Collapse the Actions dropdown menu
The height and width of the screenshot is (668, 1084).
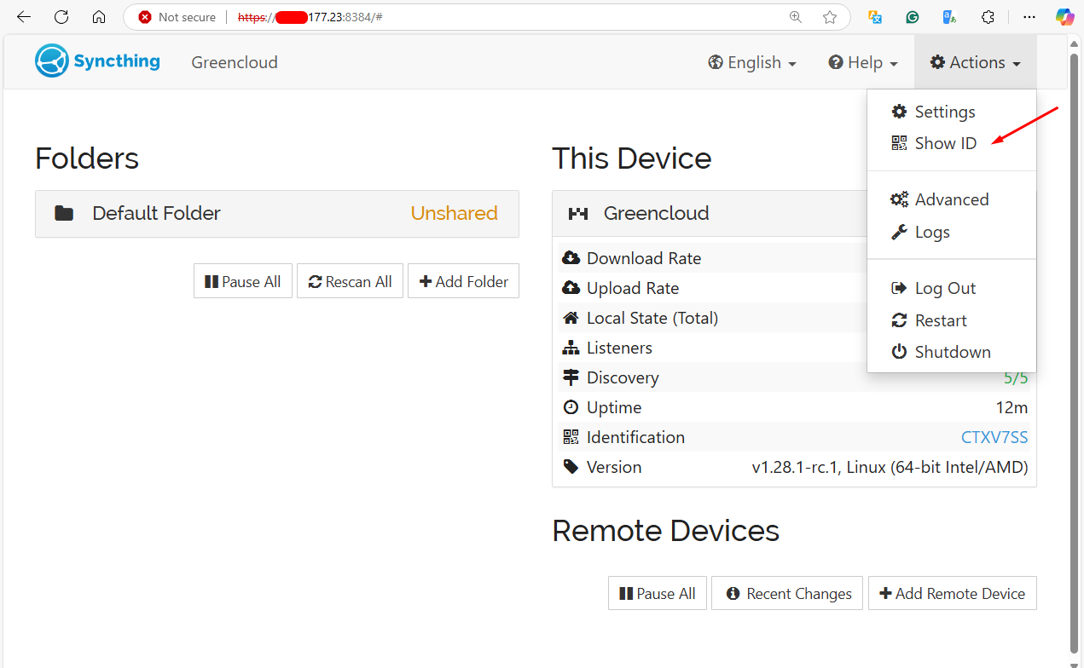pos(976,62)
